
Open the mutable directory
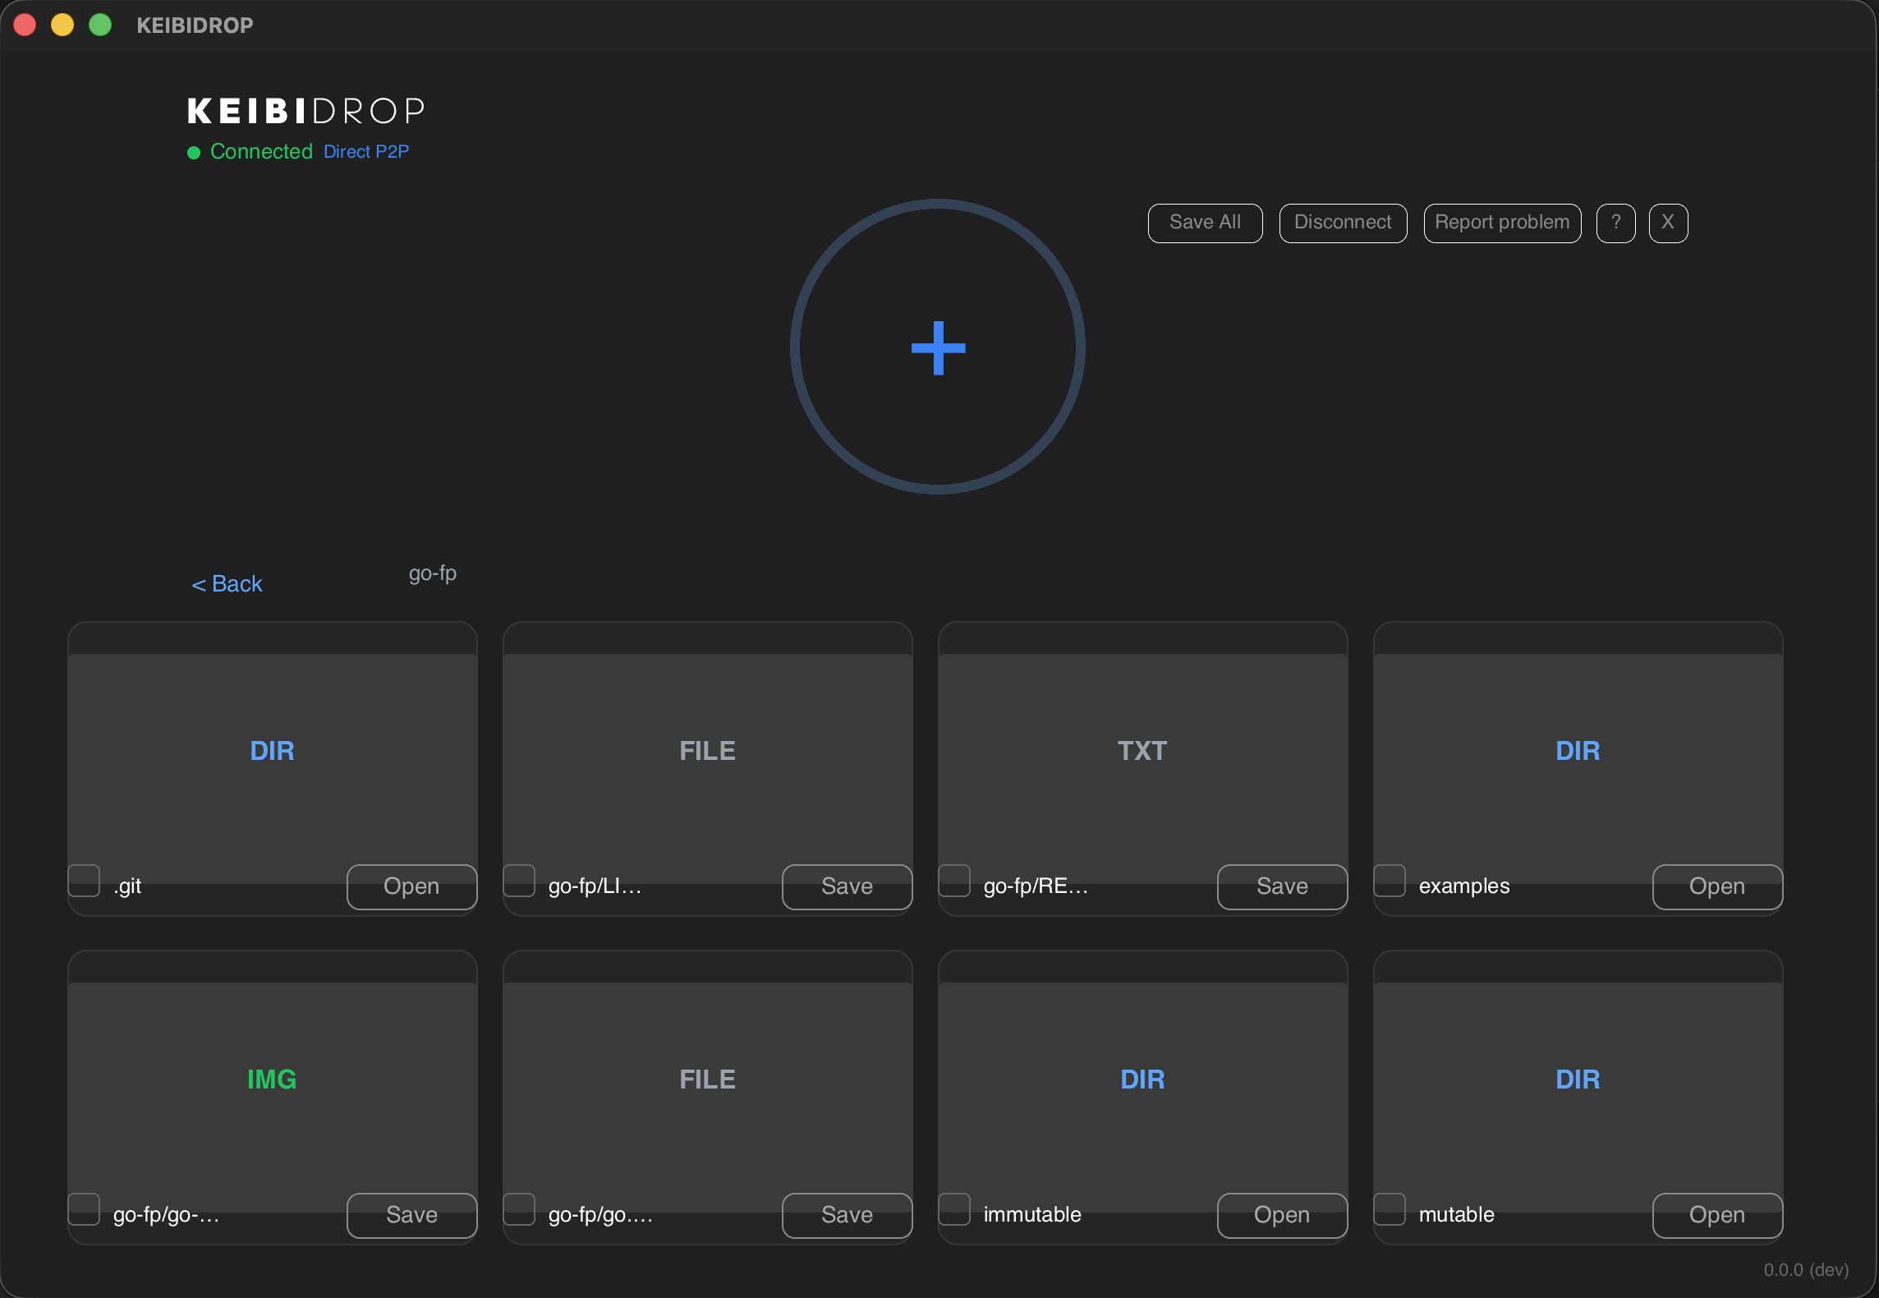click(x=1716, y=1215)
